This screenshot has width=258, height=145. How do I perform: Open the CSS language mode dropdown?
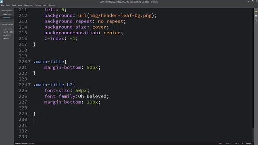237,143
